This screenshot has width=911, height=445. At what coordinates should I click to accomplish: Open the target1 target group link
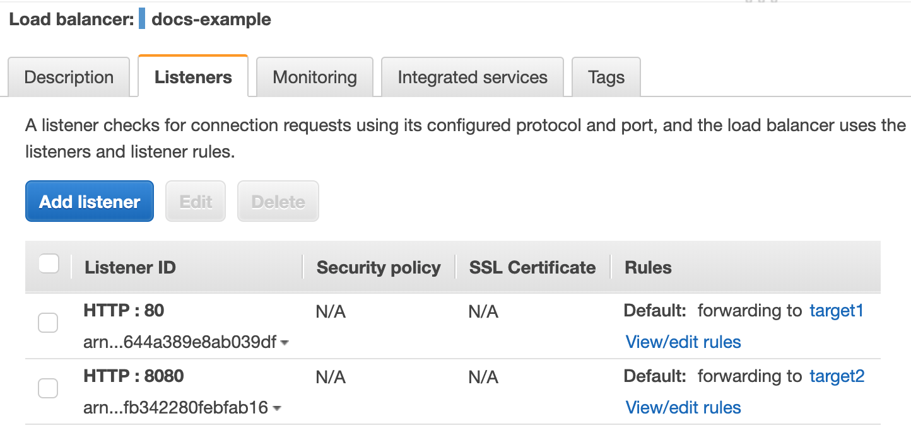[x=836, y=311]
